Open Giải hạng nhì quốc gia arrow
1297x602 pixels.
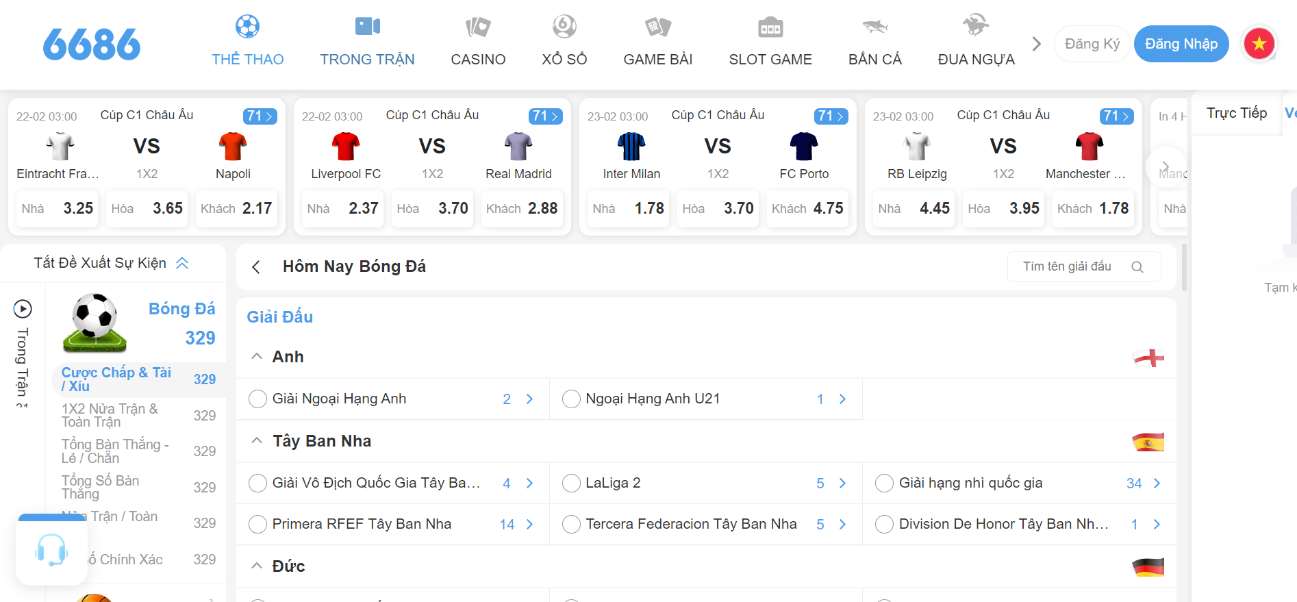tap(1157, 484)
